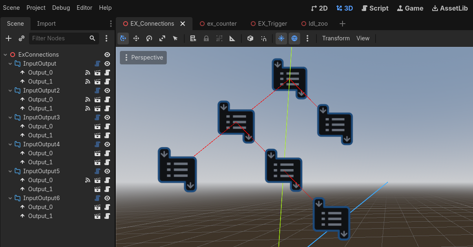This screenshot has width=473, height=247.
Task: Click scene icon of Output_1 under InputOutput
Action: point(97,82)
